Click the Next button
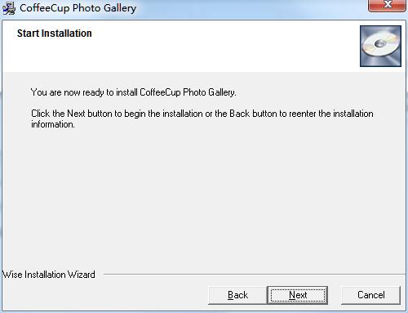 [x=298, y=295]
